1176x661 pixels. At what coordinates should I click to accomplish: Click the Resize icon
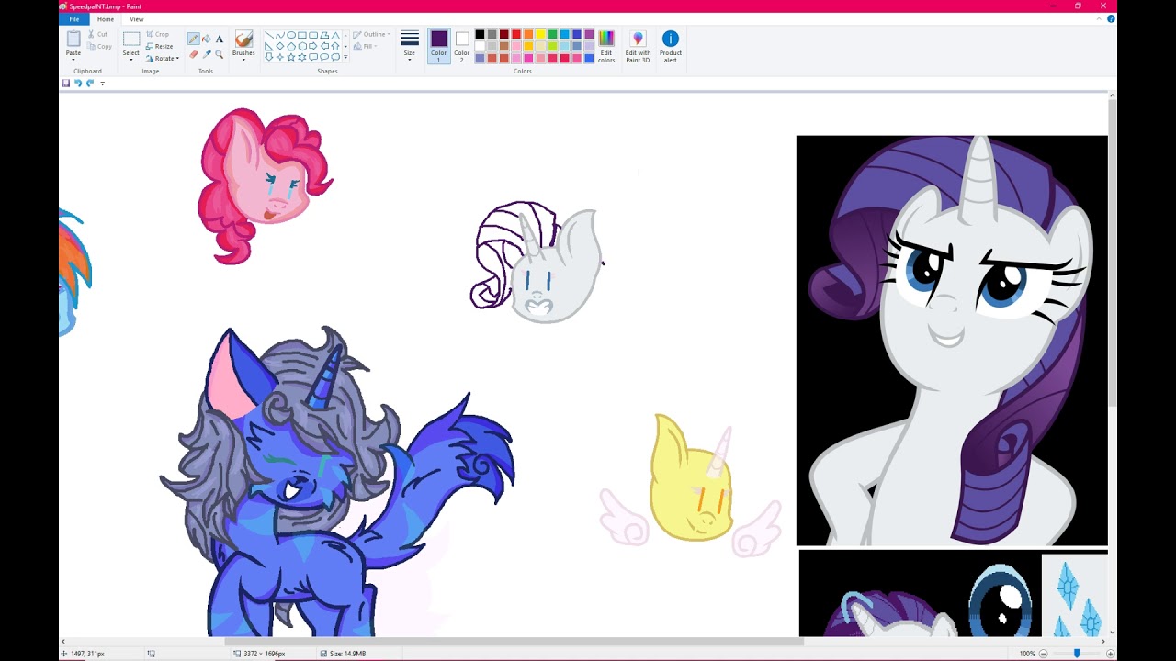click(x=149, y=46)
